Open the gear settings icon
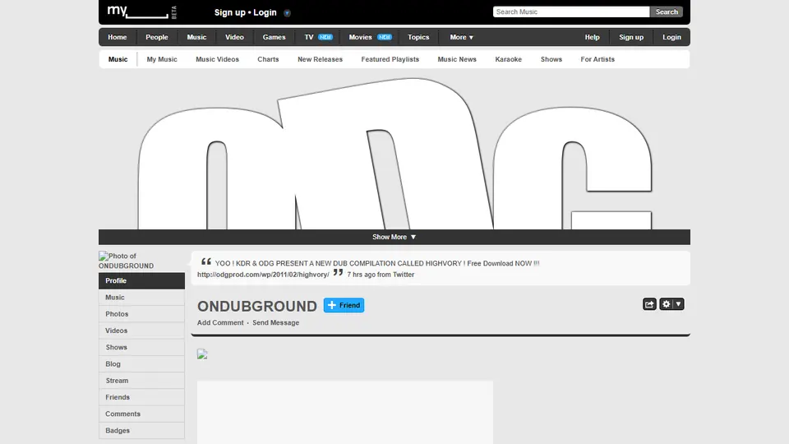Viewport: 789px width, 444px height. [x=667, y=304]
